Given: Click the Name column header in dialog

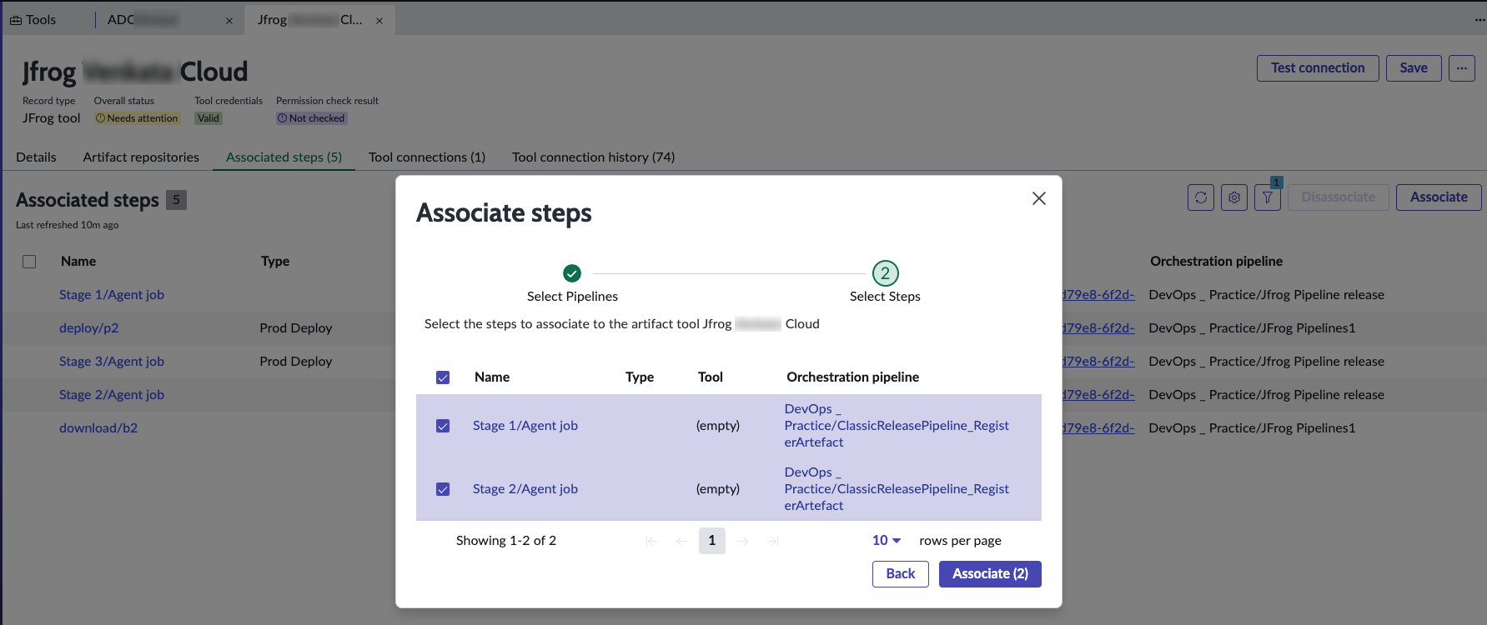Looking at the screenshot, I should click(x=492, y=377).
